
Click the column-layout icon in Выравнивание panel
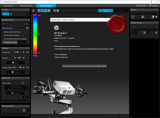point(3,24)
